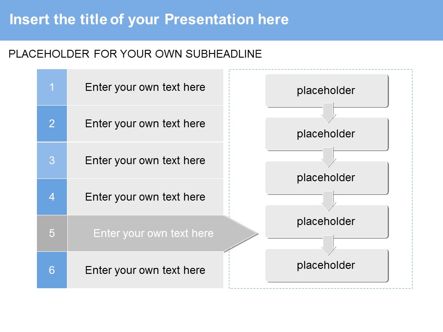Click numbered cell 6 in the list

tap(52, 270)
